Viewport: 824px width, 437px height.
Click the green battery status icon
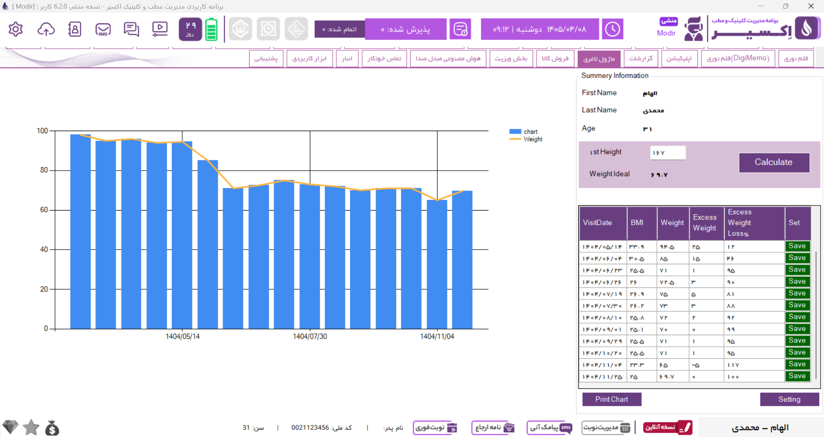pos(211,29)
